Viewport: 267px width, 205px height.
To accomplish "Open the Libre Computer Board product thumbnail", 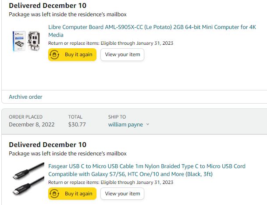I will point(26,41).
